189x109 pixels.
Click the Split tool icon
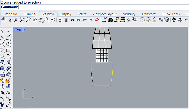click(8, 86)
